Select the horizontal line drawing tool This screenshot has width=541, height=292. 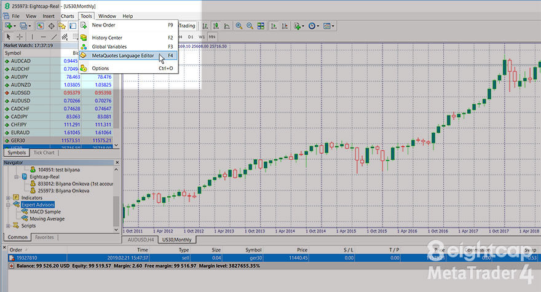pos(43,37)
